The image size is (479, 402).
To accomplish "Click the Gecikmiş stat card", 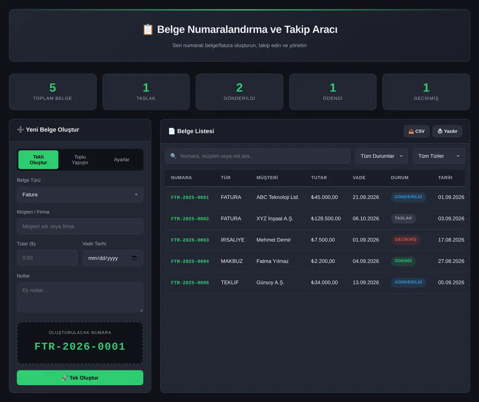I will [426, 92].
